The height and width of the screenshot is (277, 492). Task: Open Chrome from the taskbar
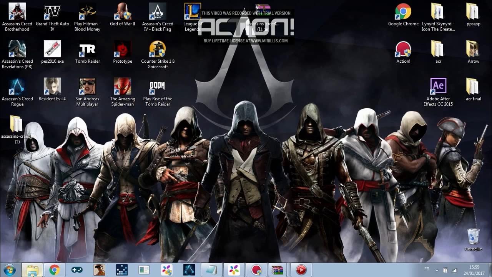pos(55,270)
